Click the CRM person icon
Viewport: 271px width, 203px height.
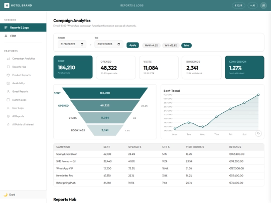pos(6,36)
